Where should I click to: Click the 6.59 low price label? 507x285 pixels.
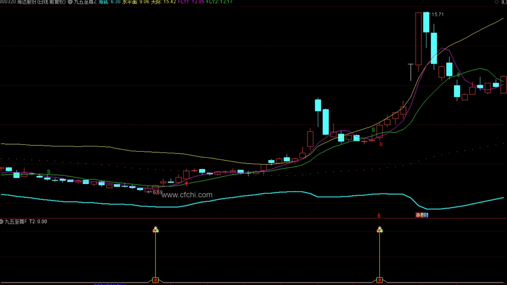(x=158, y=192)
